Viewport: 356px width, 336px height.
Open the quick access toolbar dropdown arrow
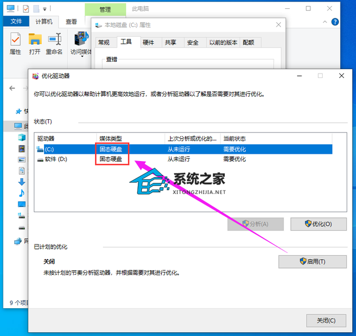[44, 9]
